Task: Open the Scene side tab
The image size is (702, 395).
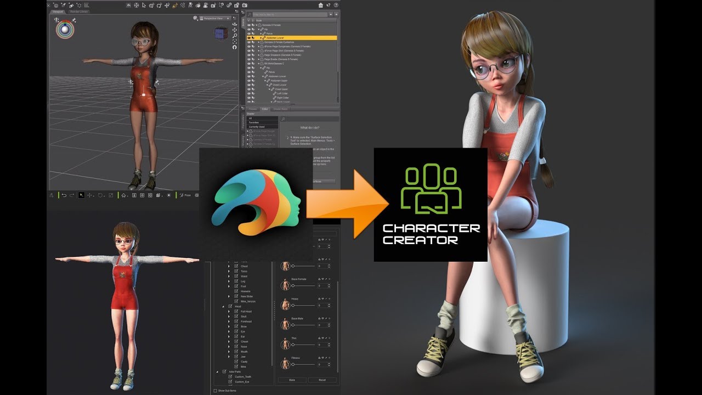Action: pyautogui.click(x=243, y=22)
